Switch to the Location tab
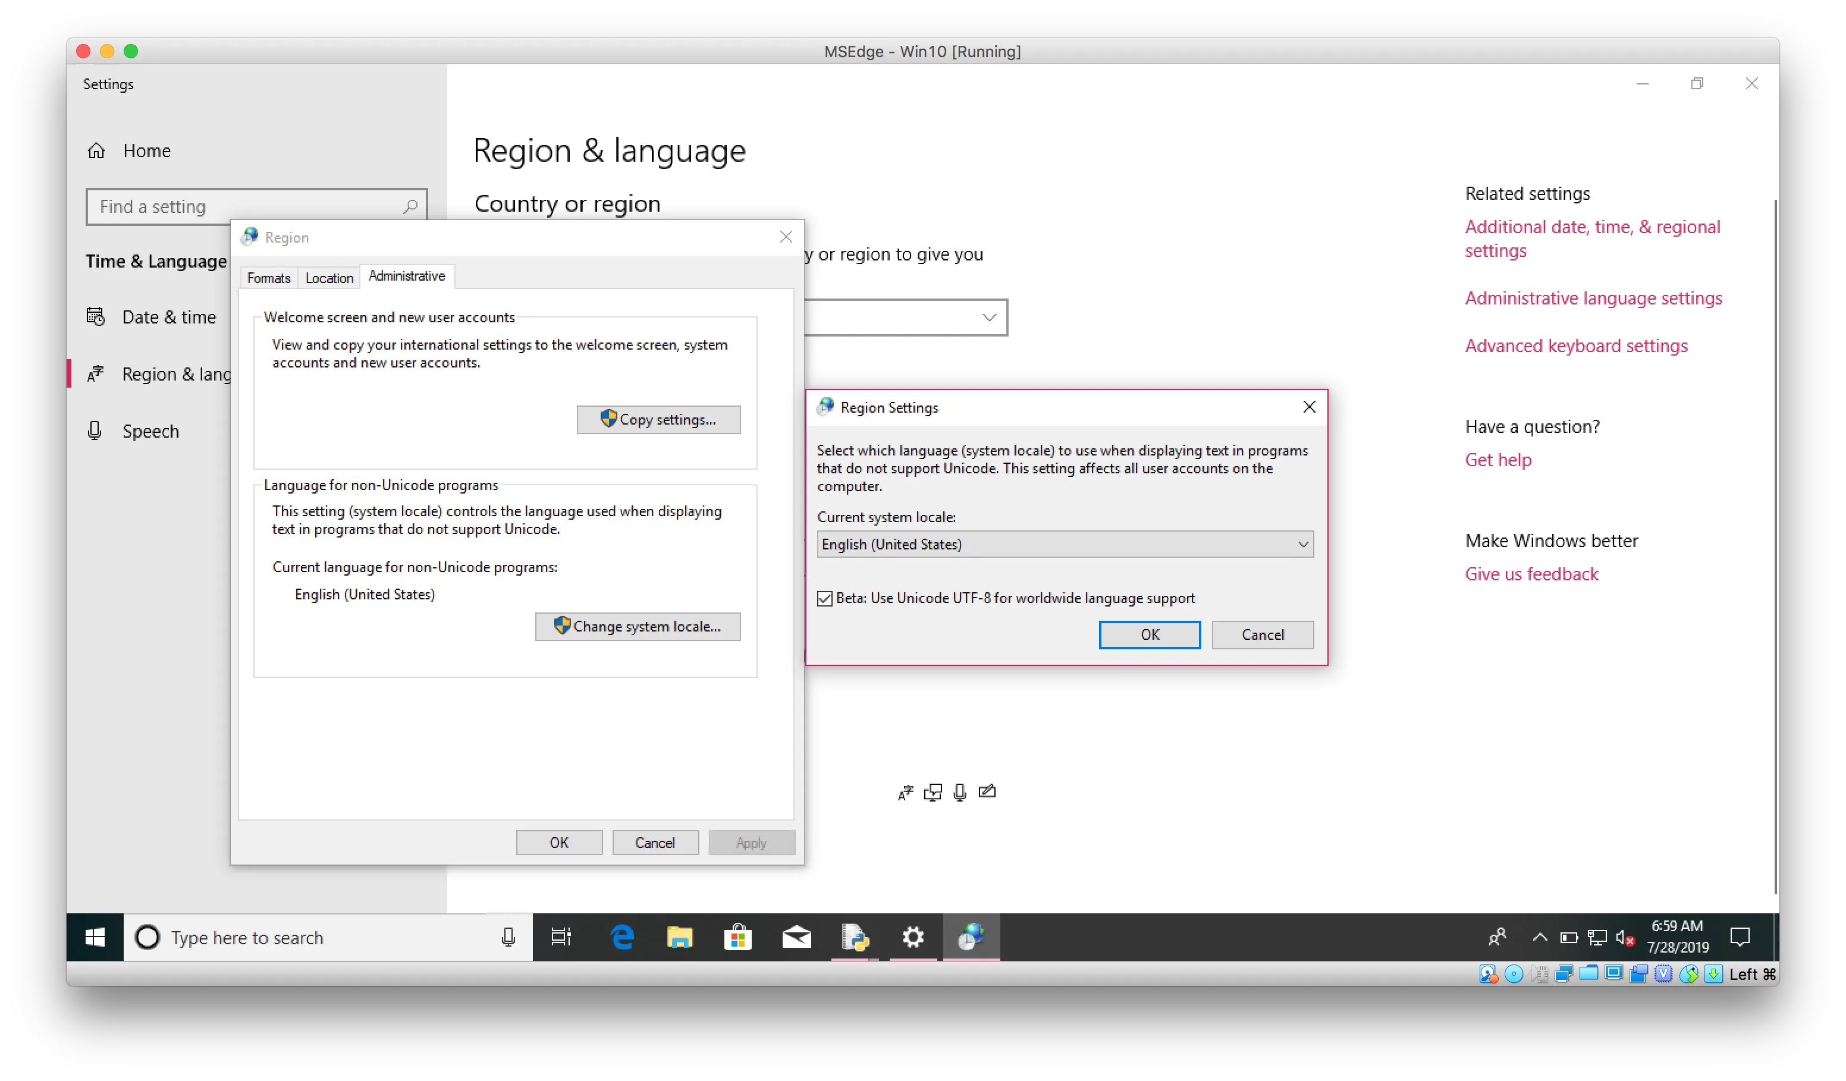The width and height of the screenshot is (1846, 1081). click(329, 278)
